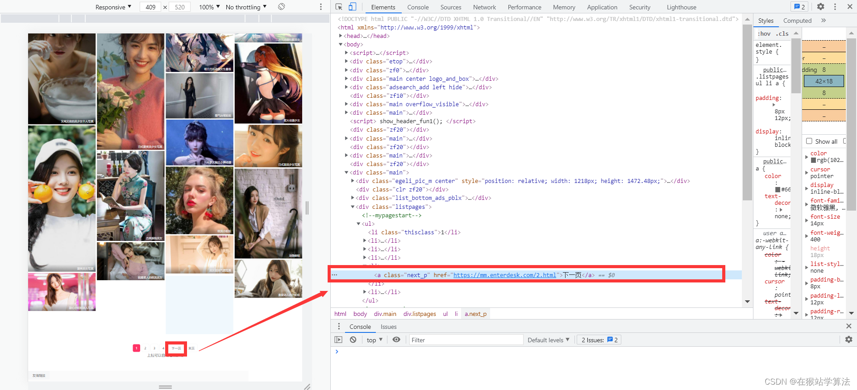The width and height of the screenshot is (857, 390).
Task: Open the Application tab
Action: 602,7
